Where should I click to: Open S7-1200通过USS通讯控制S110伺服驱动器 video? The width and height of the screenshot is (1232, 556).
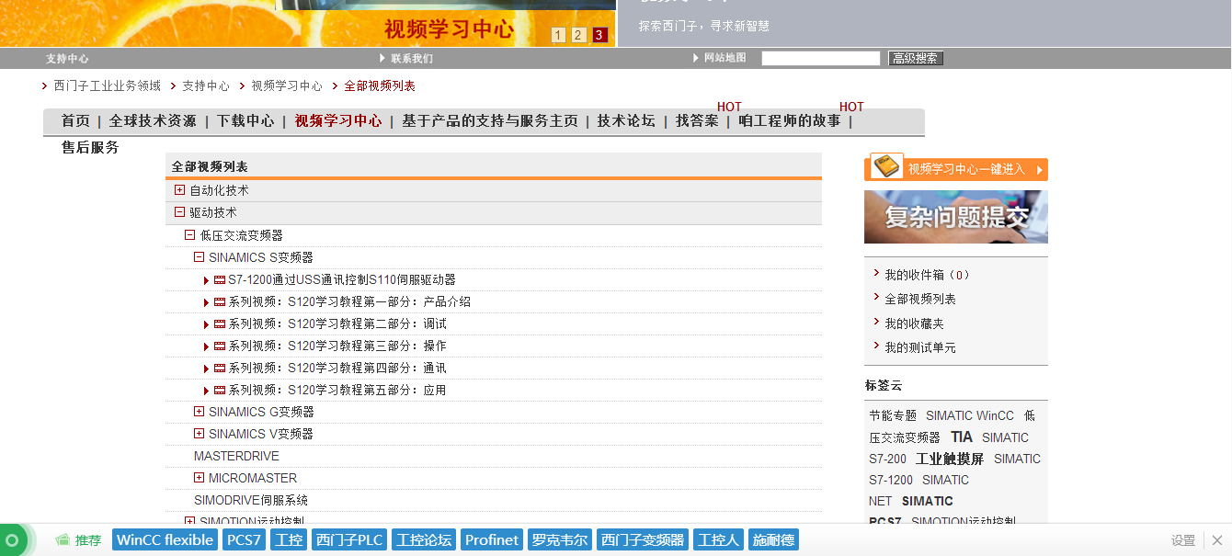342,280
